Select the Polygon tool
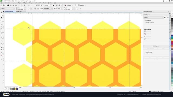Viewport: 173px width, 97px height. 1,34
